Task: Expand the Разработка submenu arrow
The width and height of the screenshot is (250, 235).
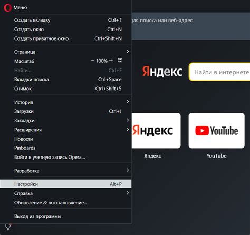Action: tap(128, 170)
